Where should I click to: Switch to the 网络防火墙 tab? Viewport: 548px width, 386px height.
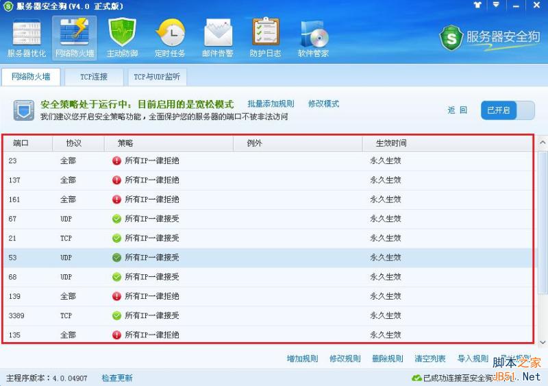[x=31, y=77]
